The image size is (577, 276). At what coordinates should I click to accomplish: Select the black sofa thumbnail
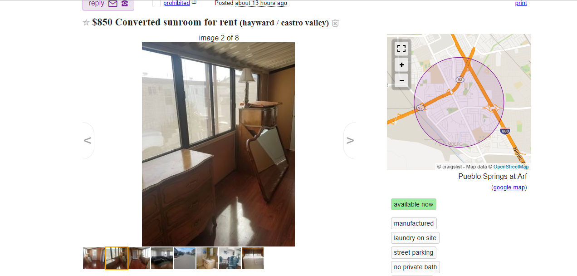[x=162, y=258]
